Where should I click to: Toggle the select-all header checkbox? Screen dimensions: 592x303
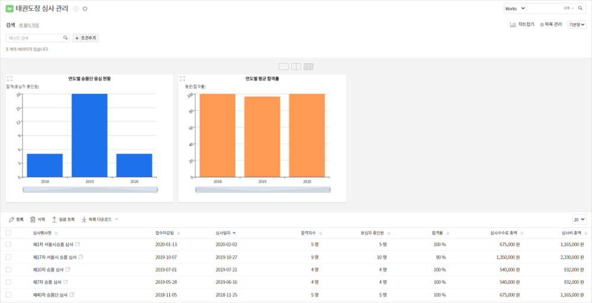point(8,233)
